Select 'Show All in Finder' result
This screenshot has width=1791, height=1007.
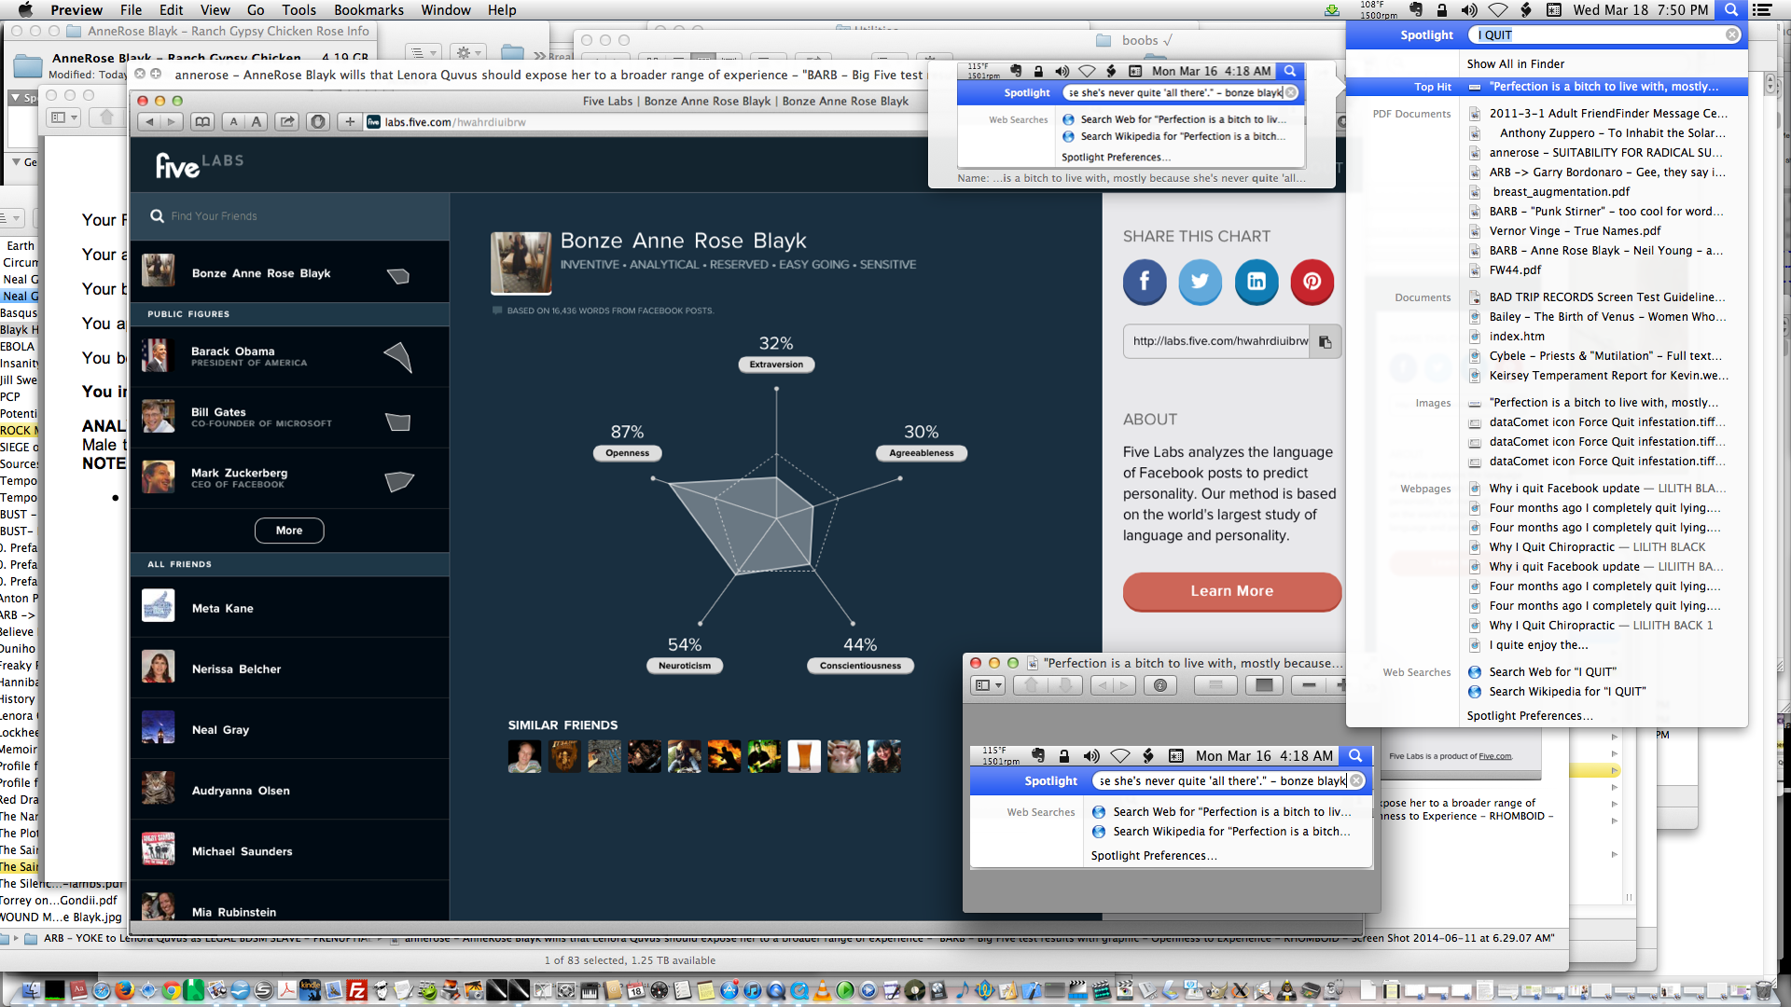pos(1515,64)
